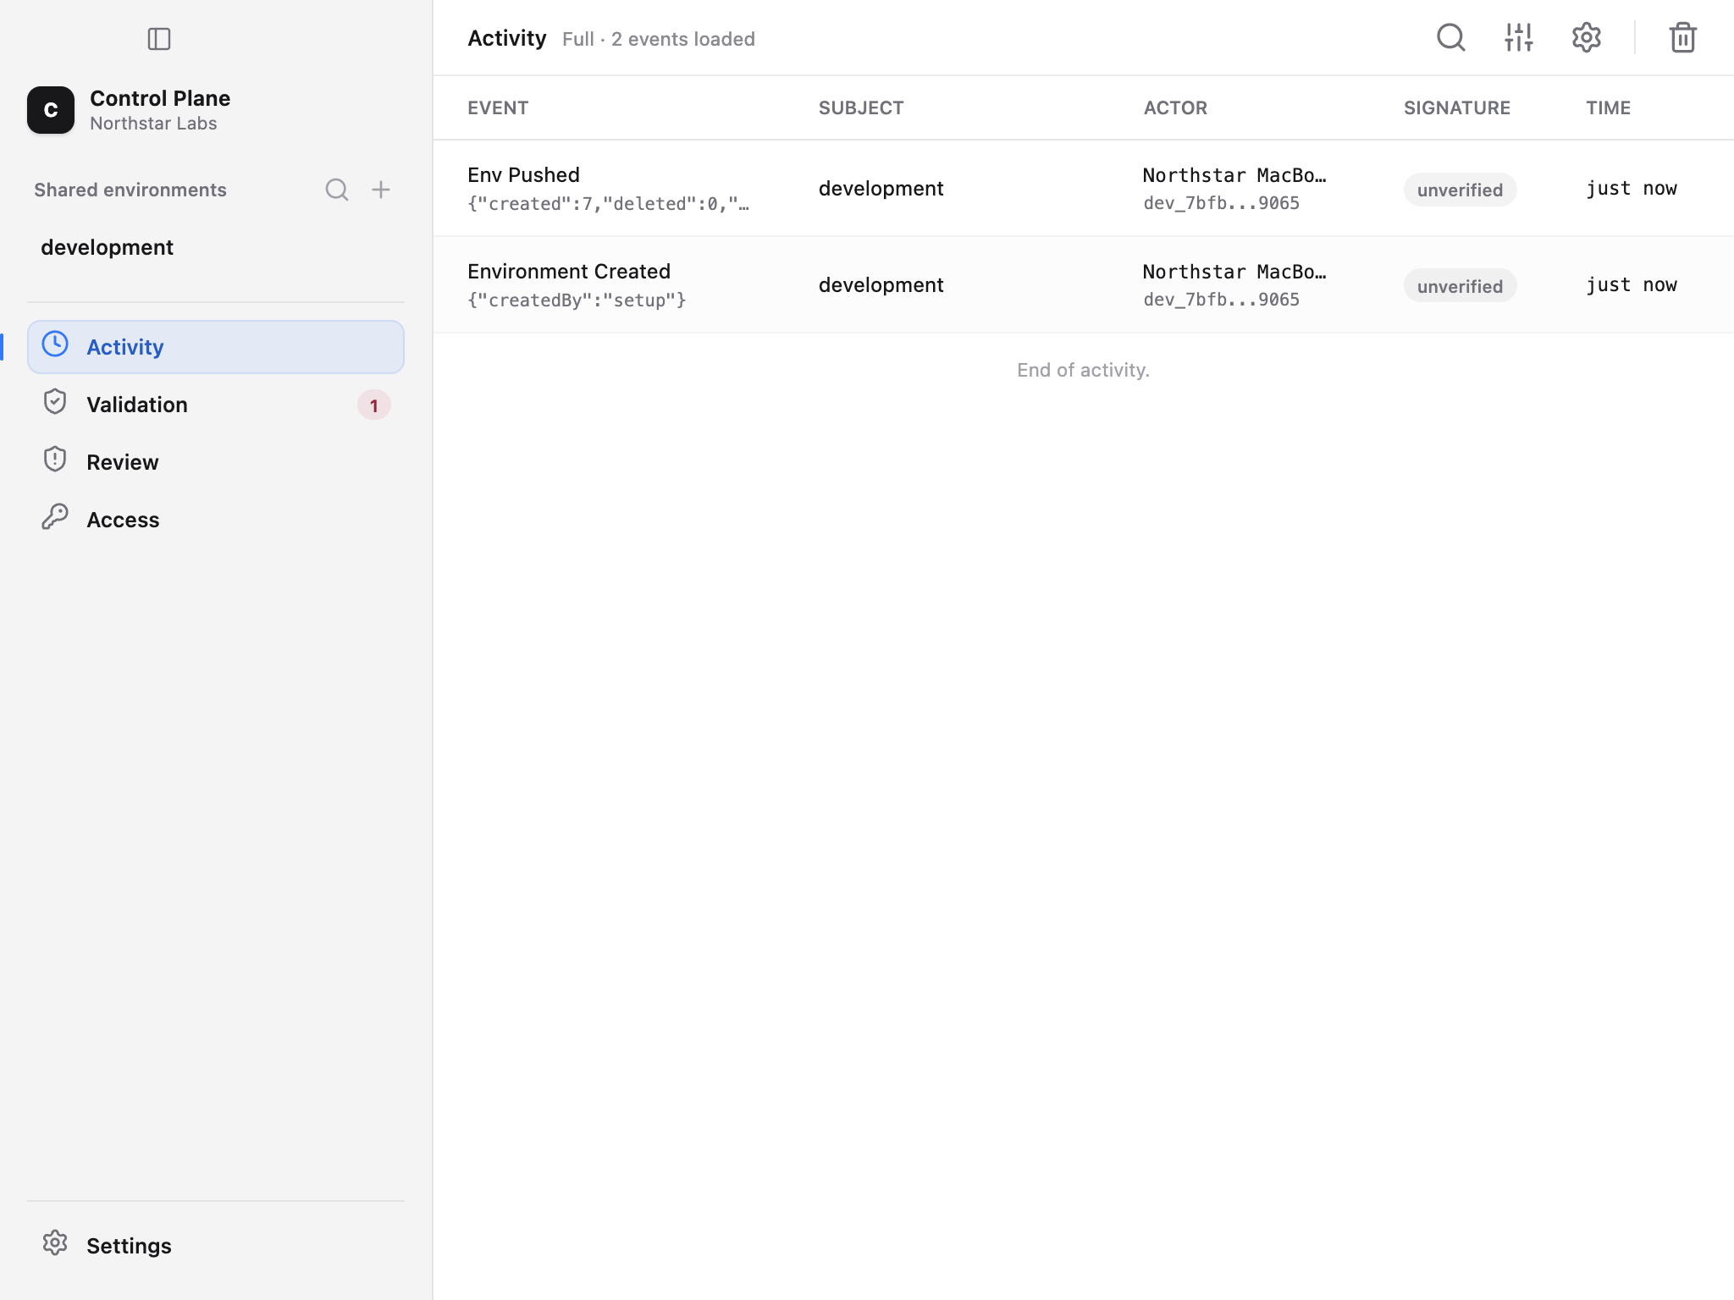Image resolution: width=1734 pixels, height=1300 pixels.
Task: Click unverified badge in Env Pushed row
Action: click(1460, 190)
